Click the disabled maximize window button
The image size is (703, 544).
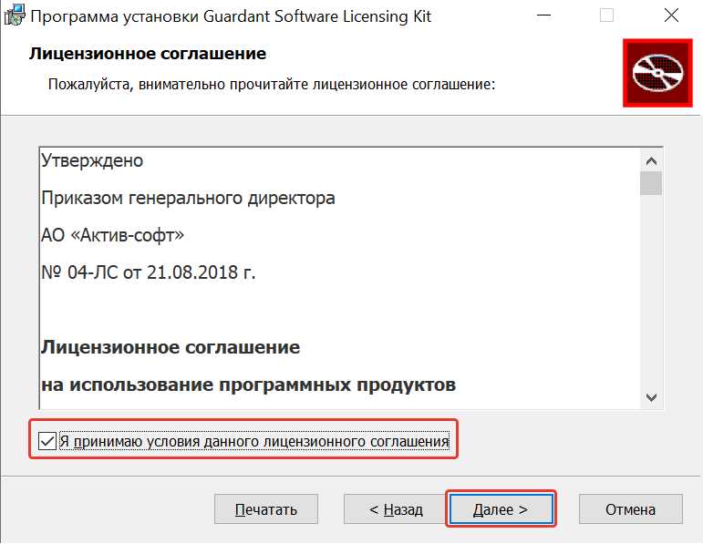pyautogui.click(x=606, y=16)
